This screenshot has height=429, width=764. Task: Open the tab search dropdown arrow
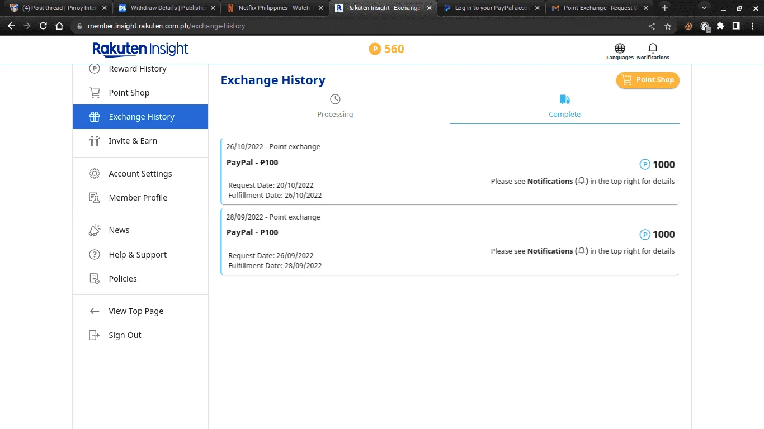tap(704, 8)
